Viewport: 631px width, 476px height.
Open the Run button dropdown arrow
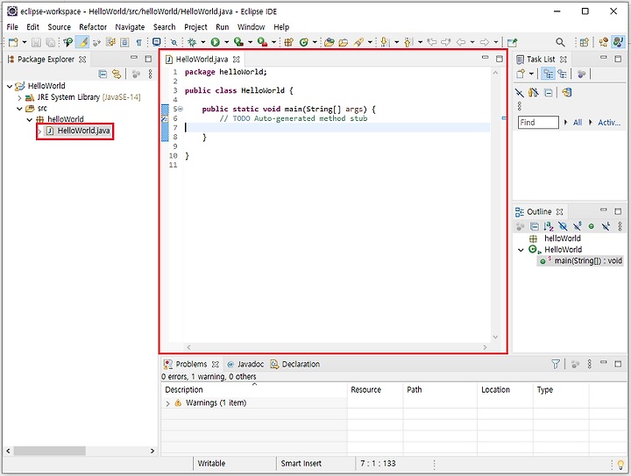point(226,42)
